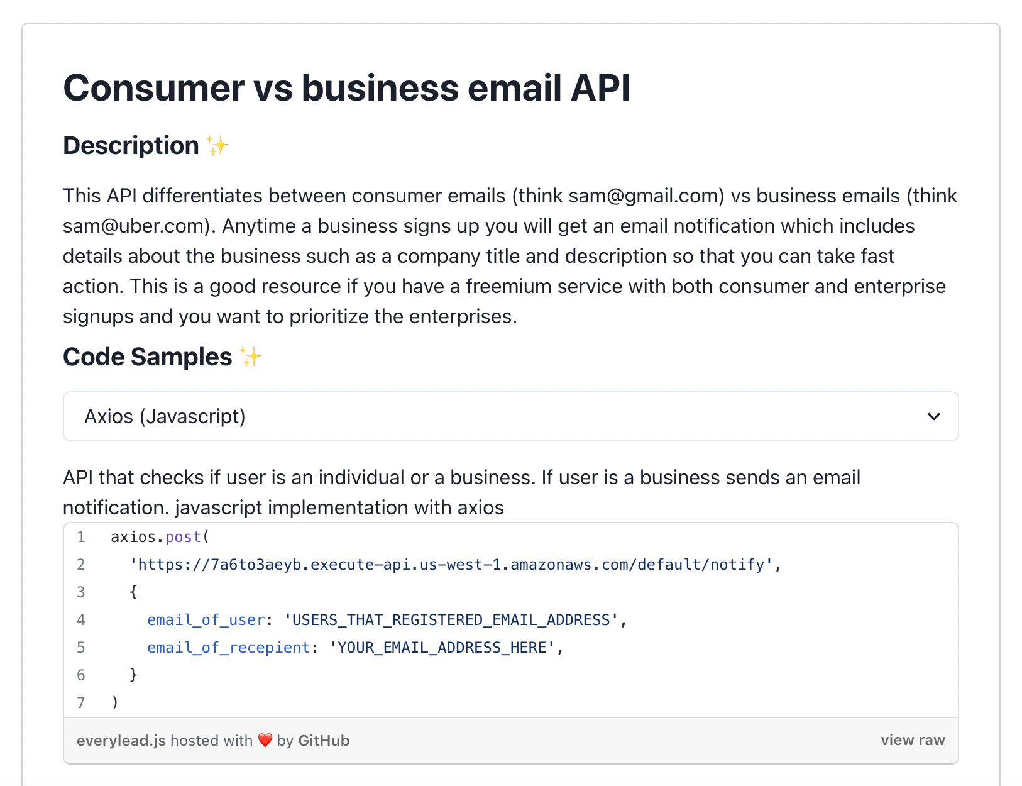The width and height of the screenshot is (1022, 786).
Task: Click line number 4 in code block
Action: (x=81, y=619)
